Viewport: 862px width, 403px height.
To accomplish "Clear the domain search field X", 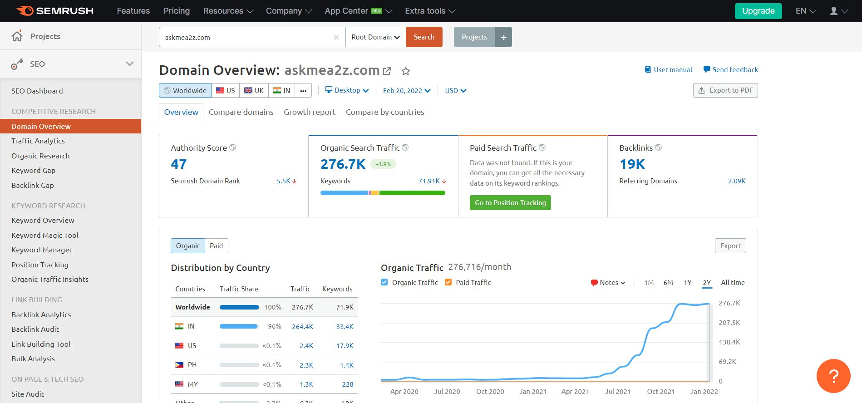I will pos(336,37).
